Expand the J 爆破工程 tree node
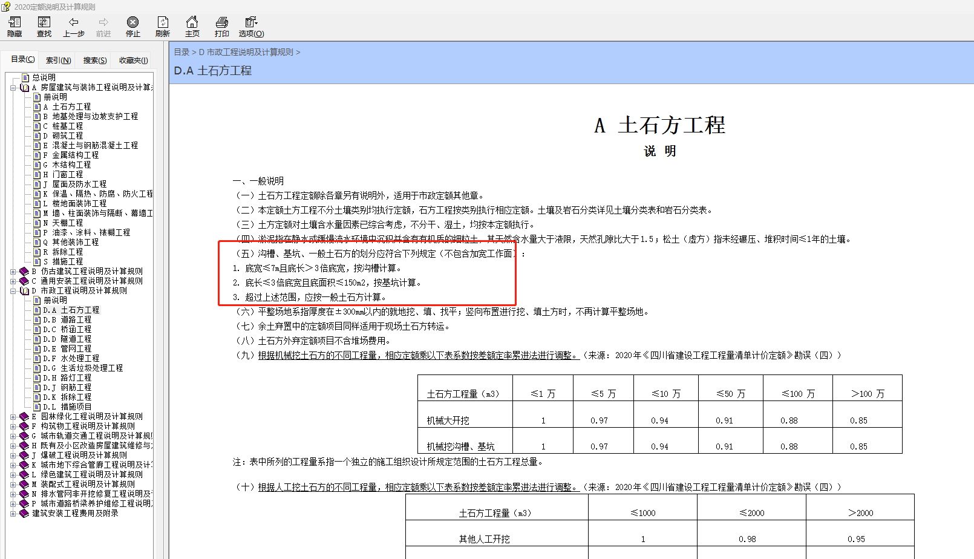Viewport: 974px width, 559px height. pyautogui.click(x=13, y=456)
